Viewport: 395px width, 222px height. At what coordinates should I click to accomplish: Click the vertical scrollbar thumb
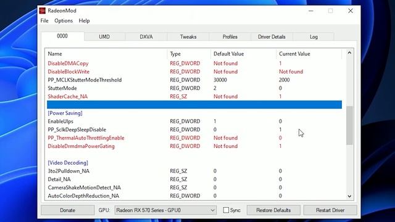tap(349, 125)
